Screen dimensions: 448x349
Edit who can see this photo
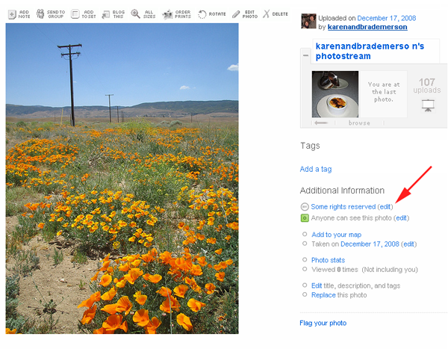(x=401, y=218)
